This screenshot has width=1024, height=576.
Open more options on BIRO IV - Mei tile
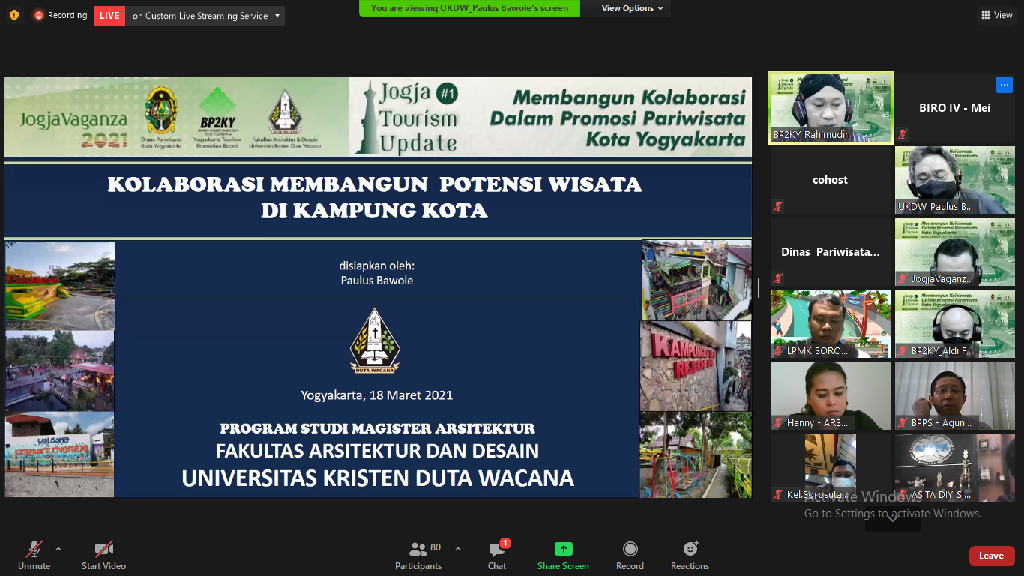pos(1005,84)
